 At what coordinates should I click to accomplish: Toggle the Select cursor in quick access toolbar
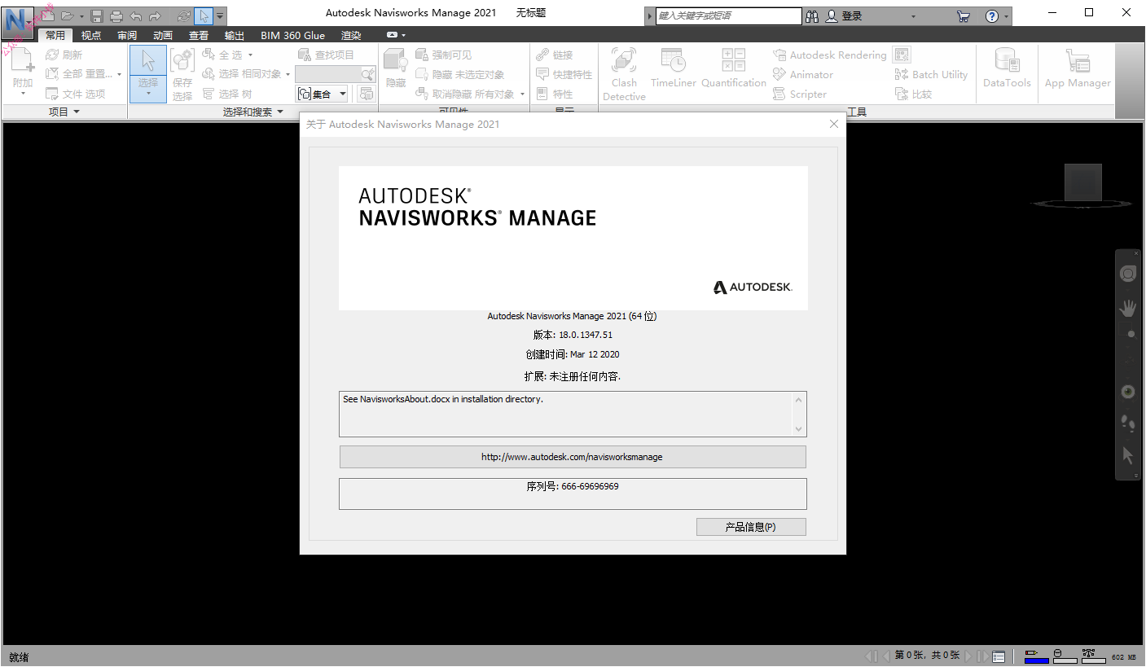click(203, 15)
